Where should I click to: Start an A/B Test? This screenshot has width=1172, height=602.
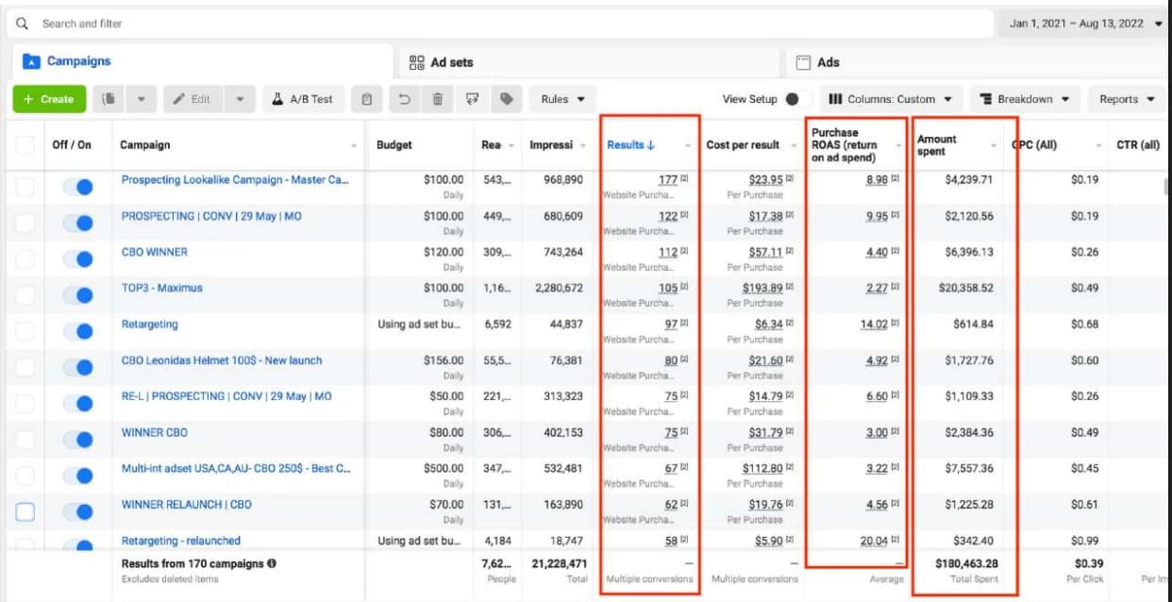(303, 99)
